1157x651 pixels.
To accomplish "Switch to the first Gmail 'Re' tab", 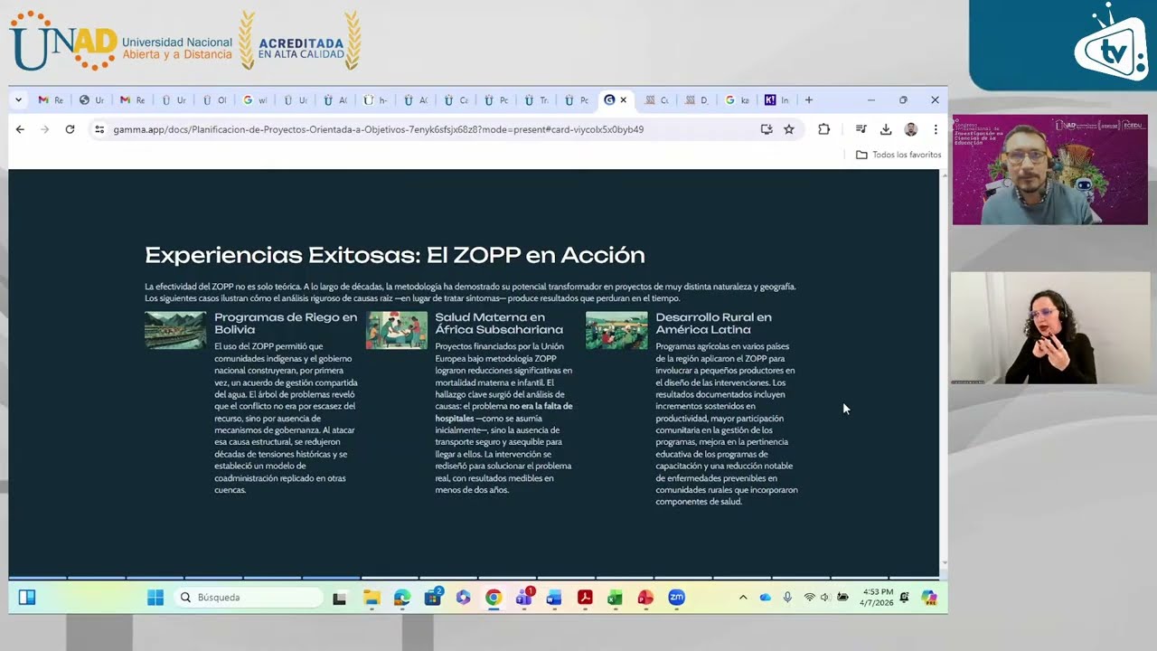I will pos(51,100).
